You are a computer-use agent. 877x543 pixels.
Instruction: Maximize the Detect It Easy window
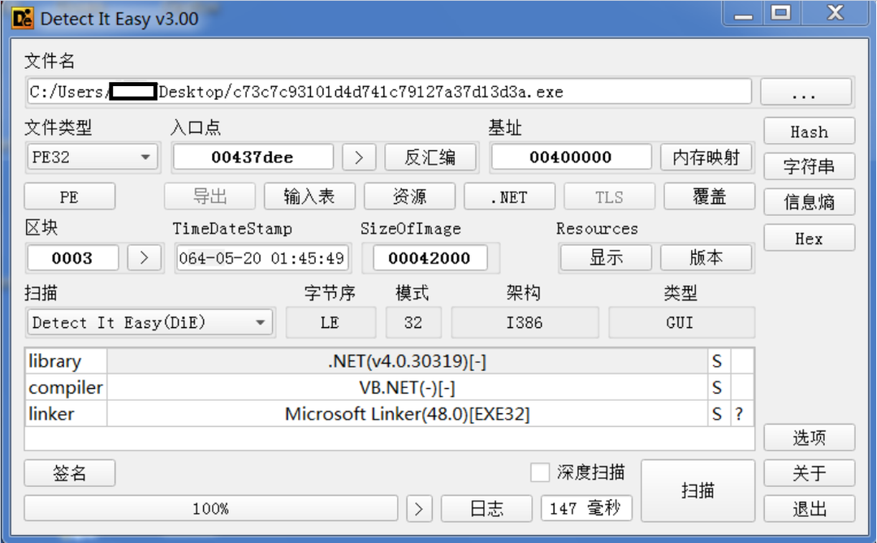[x=781, y=14]
